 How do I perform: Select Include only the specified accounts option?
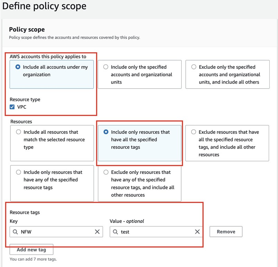[x=106, y=67]
